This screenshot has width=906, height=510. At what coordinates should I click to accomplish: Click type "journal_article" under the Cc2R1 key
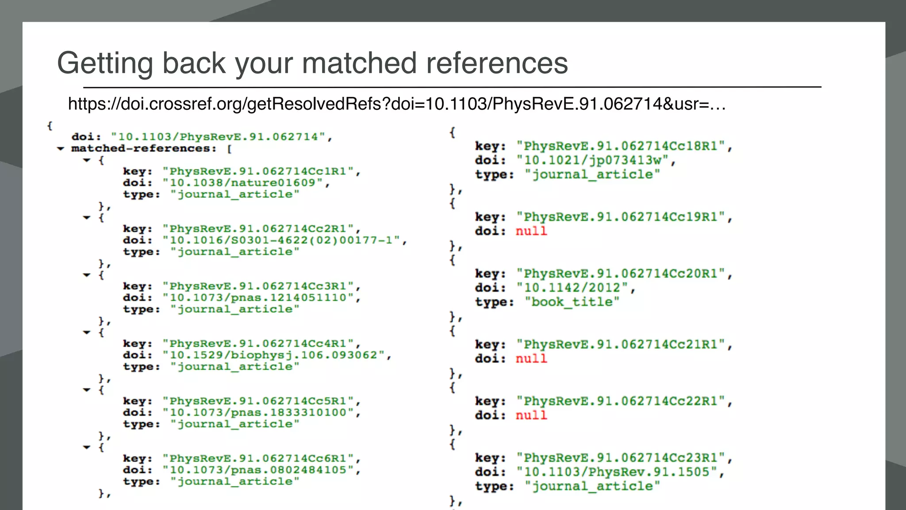[235, 252]
